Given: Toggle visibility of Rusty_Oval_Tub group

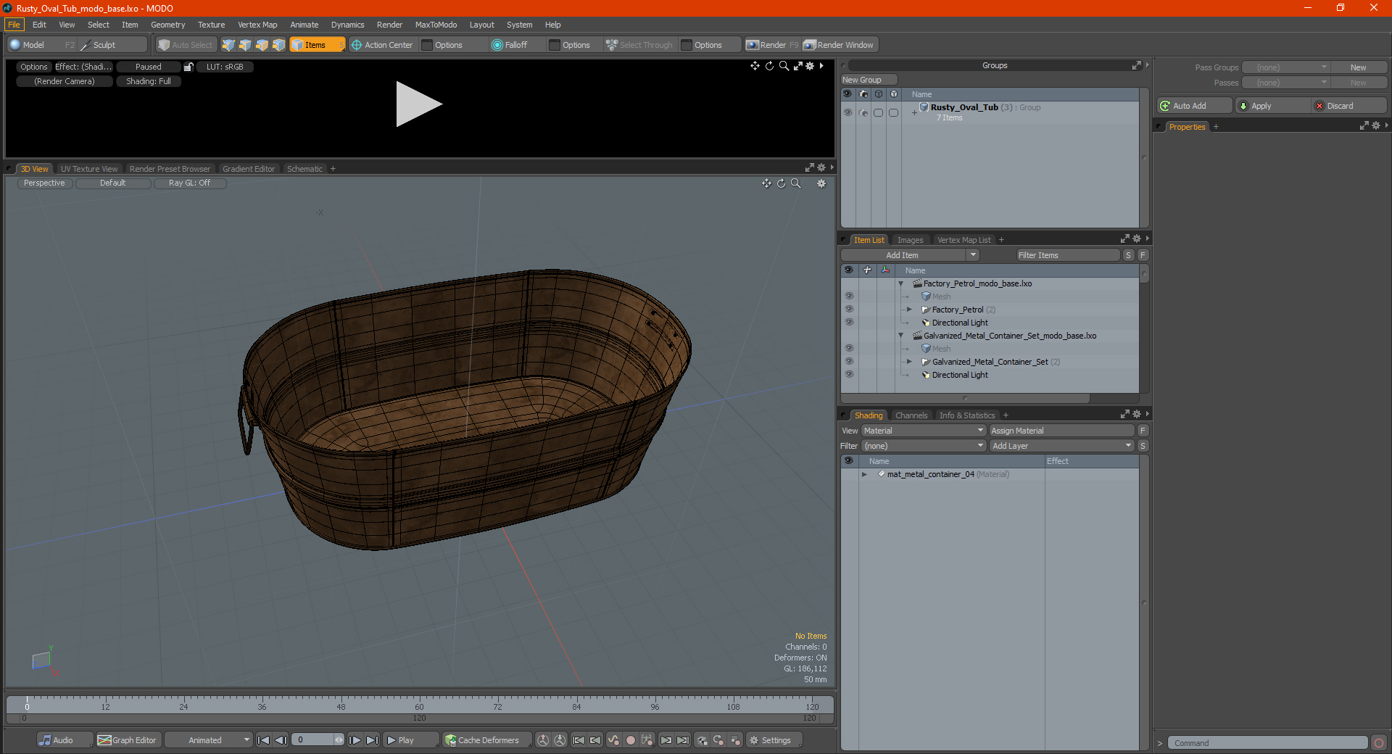Looking at the screenshot, I should pyautogui.click(x=848, y=112).
